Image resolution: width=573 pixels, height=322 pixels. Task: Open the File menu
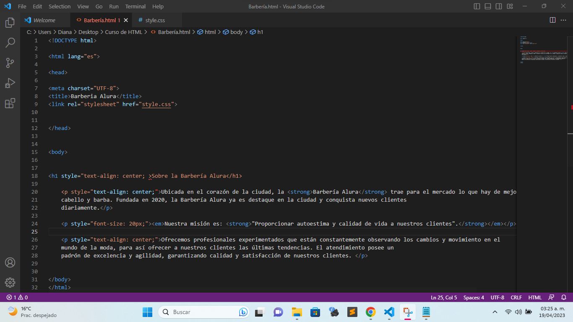click(x=22, y=6)
